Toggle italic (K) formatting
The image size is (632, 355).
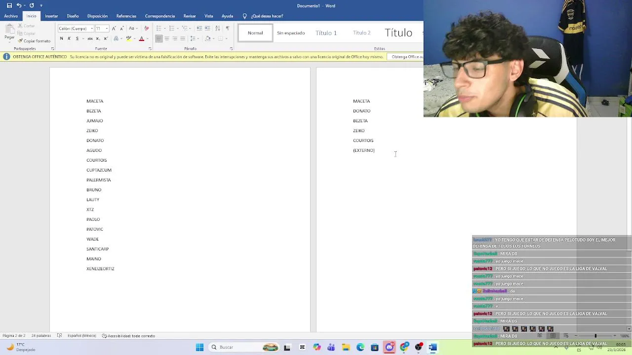coord(69,38)
